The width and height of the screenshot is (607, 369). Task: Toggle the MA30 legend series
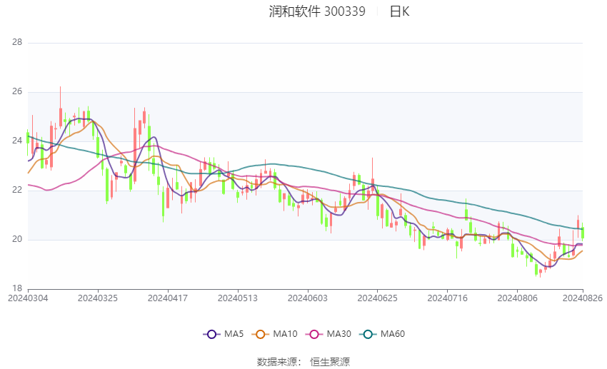click(328, 334)
